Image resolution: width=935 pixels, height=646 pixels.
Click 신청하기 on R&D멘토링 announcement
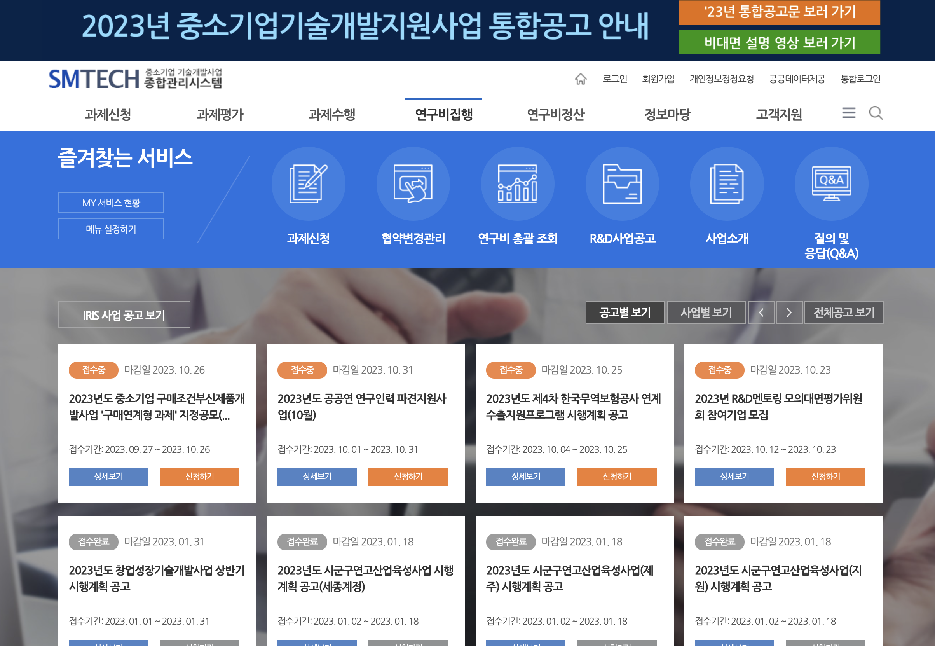(x=825, y=477)
